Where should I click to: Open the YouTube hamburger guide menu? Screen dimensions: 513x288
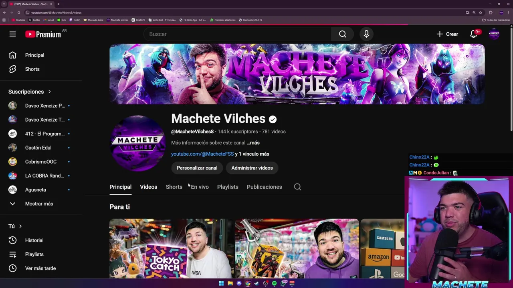tap(12, 34)
